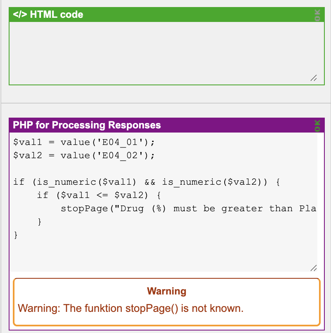Click the OK icon in HTML code header
The image size is (331, 333).
point(317,15)
